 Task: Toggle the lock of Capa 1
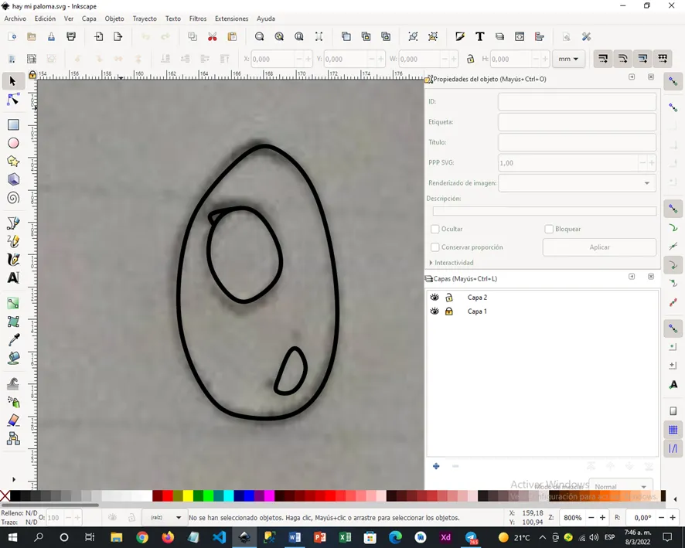click(448, 311)
